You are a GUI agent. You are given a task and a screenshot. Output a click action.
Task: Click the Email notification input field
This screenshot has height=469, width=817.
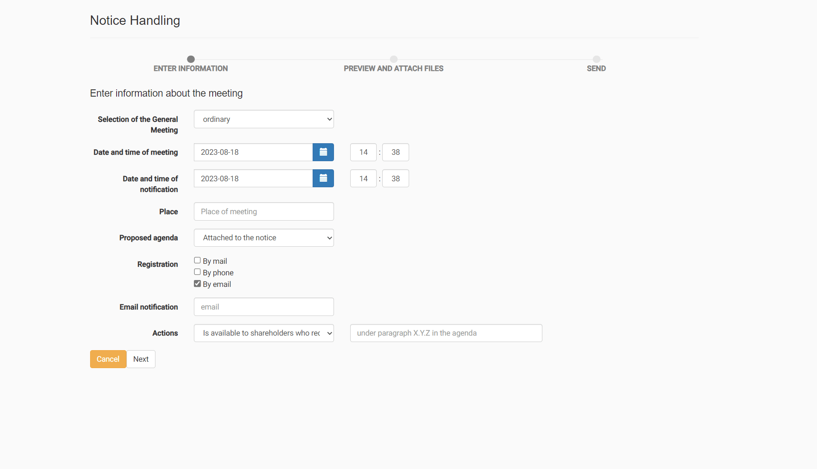coord(264,307)
